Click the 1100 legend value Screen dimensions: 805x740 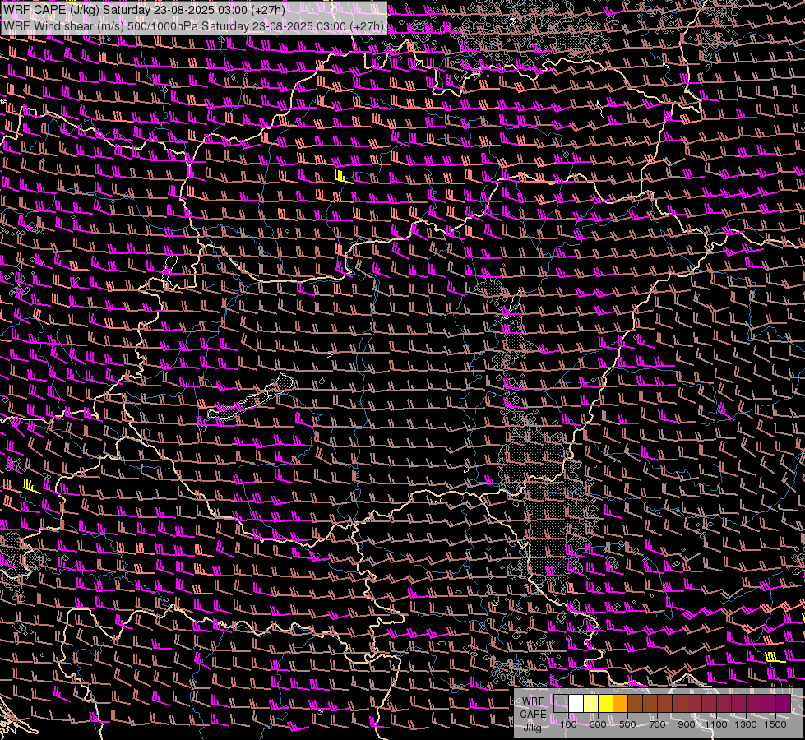[716, 724]
